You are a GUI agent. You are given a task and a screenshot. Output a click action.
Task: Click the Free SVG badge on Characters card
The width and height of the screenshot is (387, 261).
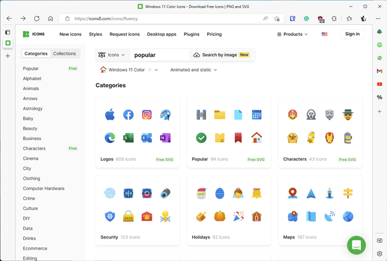point(347,160)
